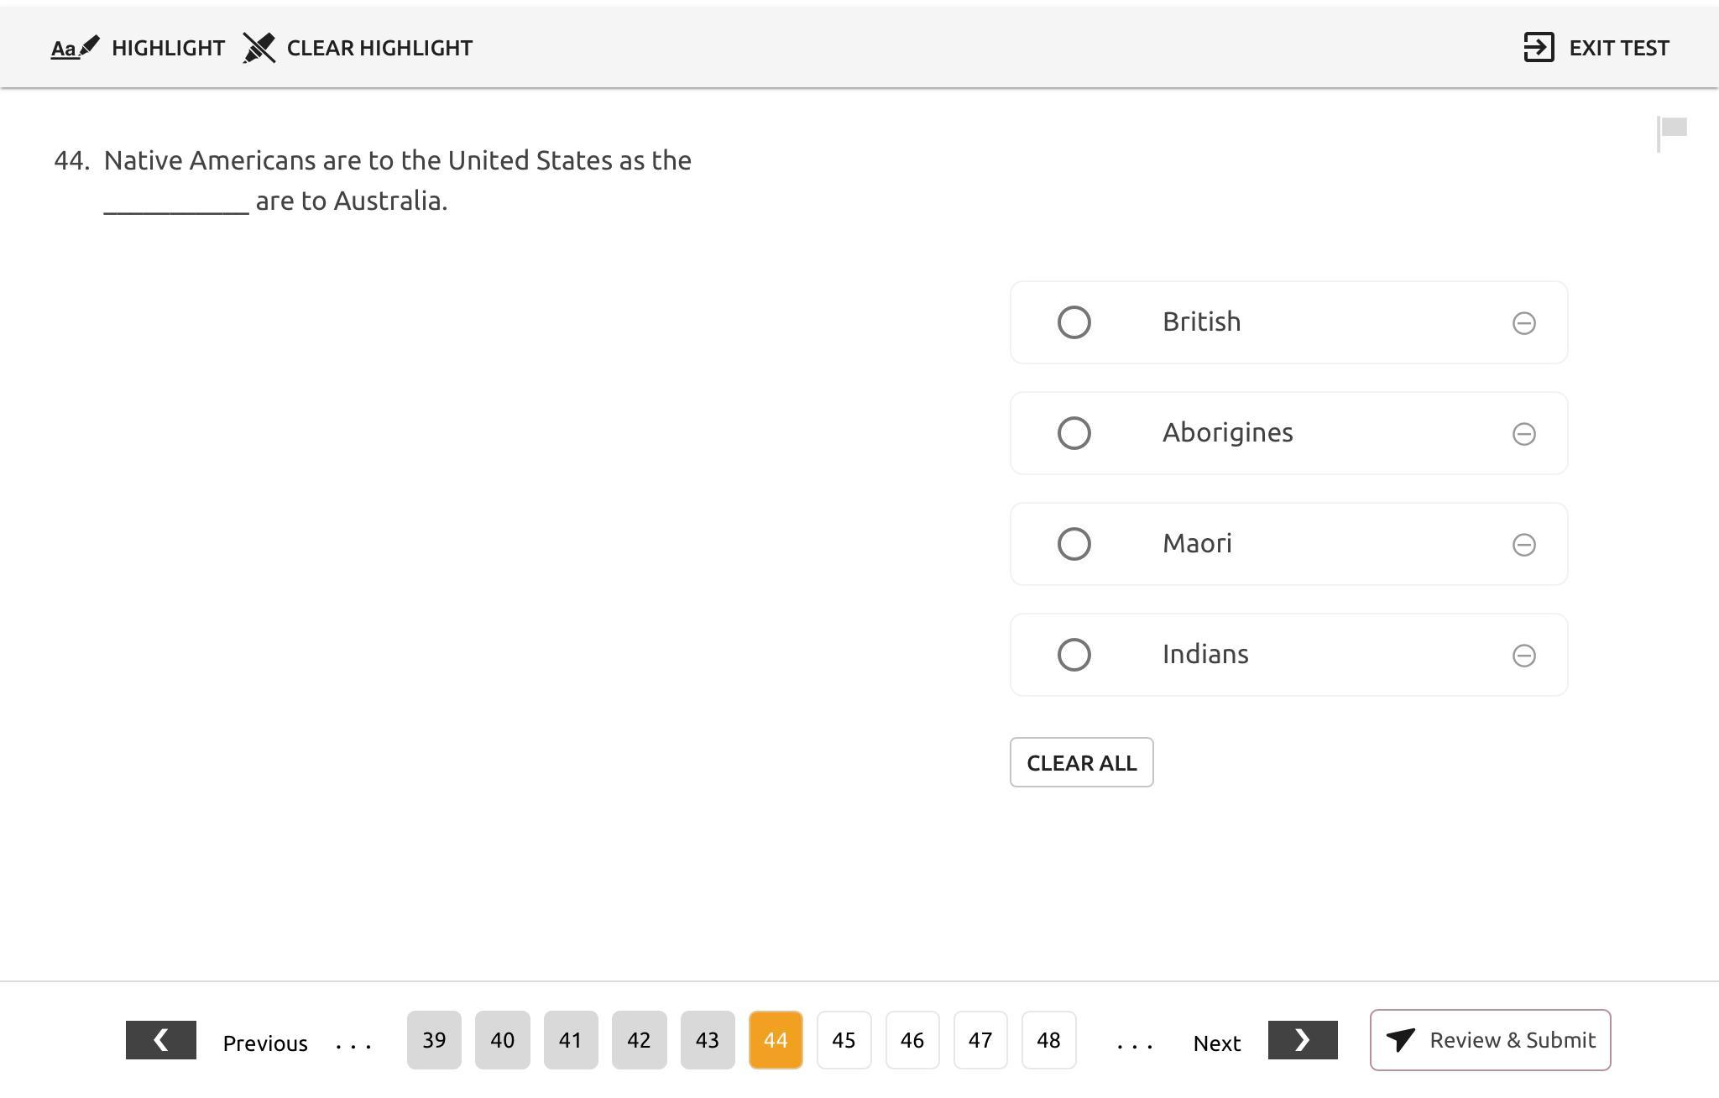Cross out Indians using its minus icon
The height and width of the screenshot is (1098, 1719).
tap(1523, 656)
